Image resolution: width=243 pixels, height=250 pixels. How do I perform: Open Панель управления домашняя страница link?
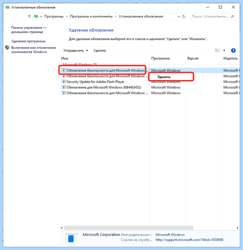tap(29, 30)
